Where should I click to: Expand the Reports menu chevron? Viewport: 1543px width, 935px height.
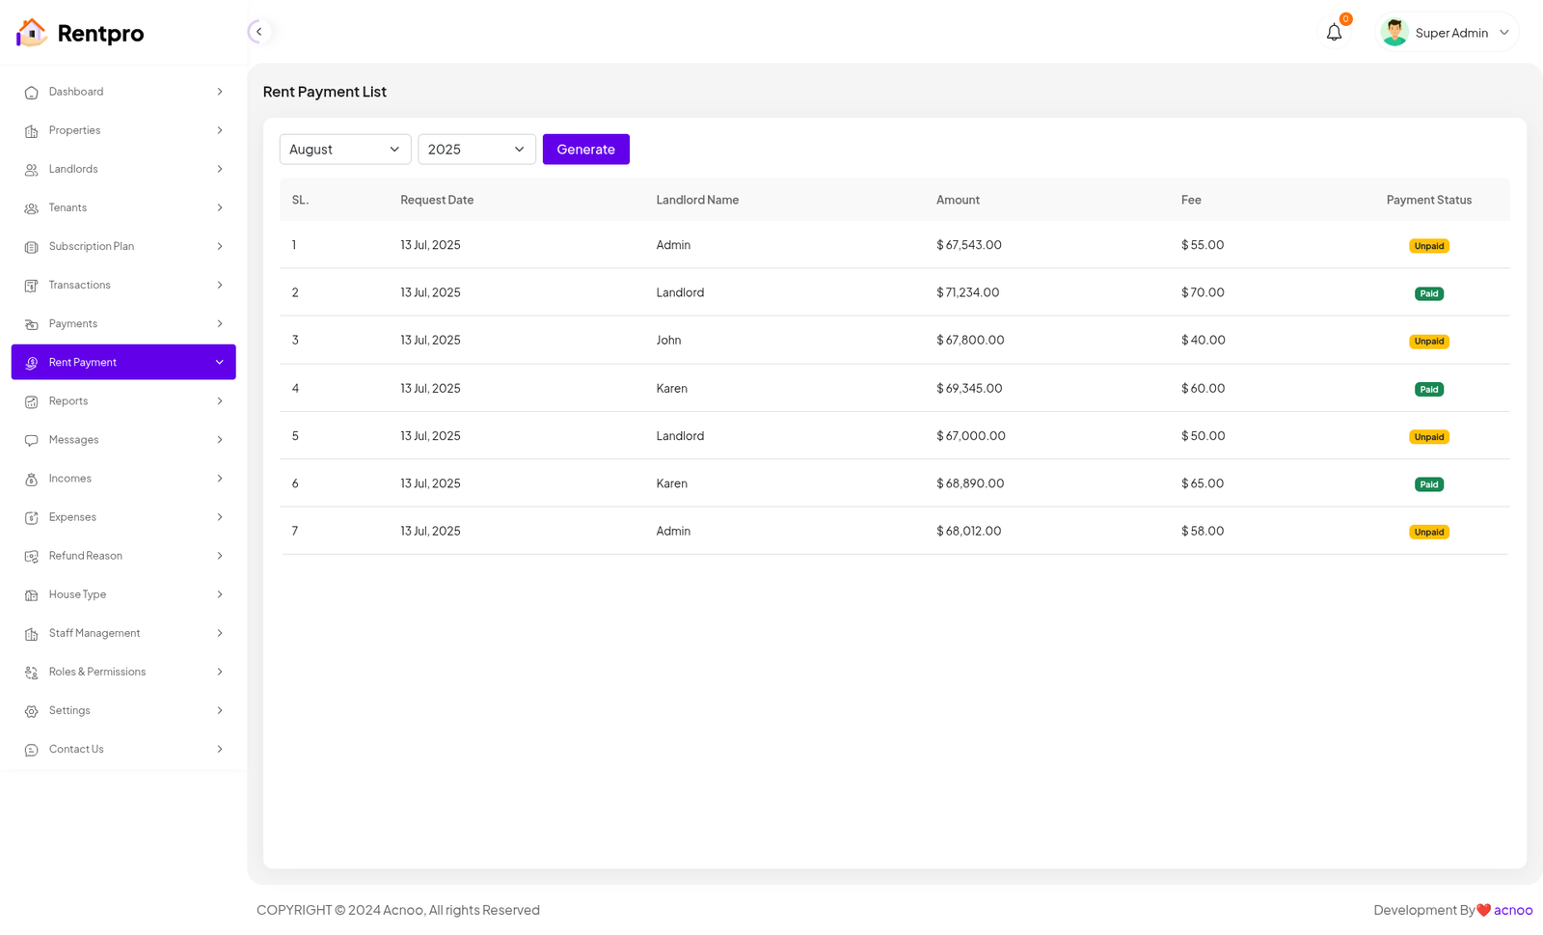[x=220, y=401]
